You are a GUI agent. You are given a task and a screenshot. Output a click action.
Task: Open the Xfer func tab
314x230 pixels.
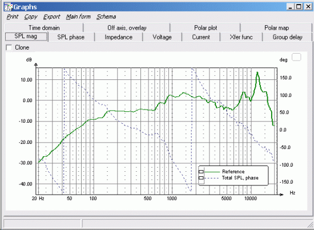241,37
